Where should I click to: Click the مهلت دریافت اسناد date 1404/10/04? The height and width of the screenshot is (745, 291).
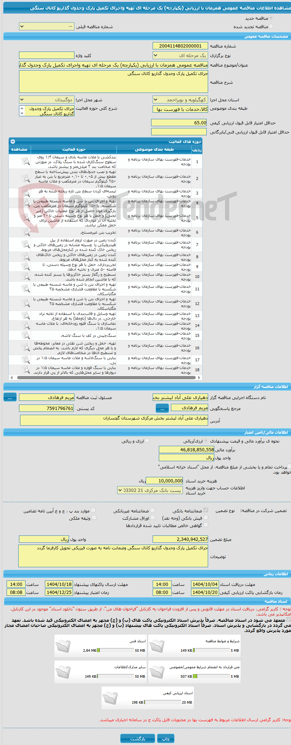pos(205,584)
